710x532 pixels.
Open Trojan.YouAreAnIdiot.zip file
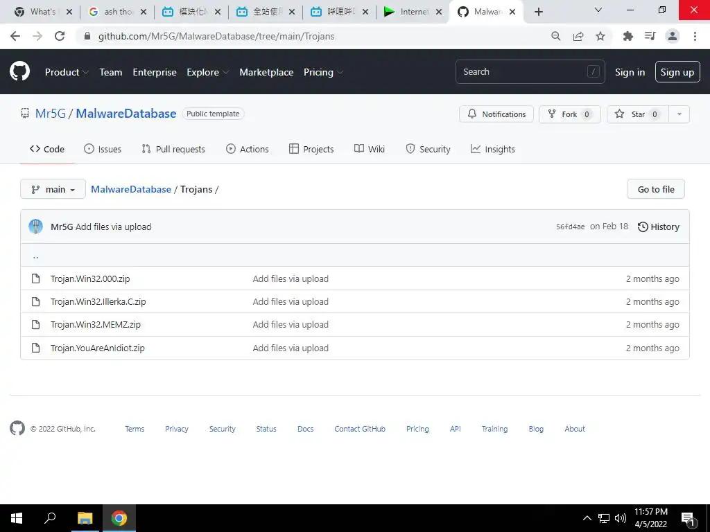[x=97, y=348]
